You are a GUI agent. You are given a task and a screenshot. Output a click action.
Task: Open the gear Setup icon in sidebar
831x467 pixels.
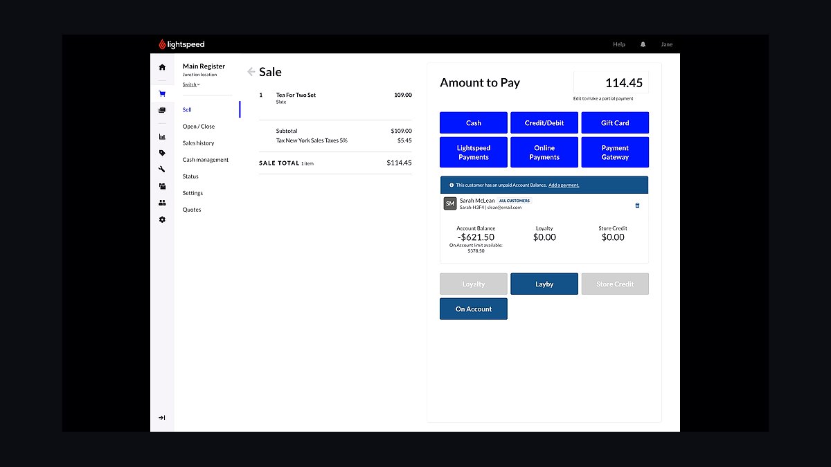point(162,219)
